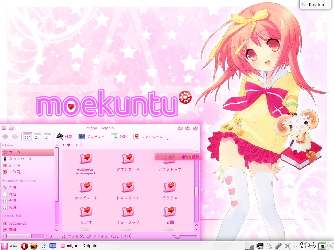Click breadcrumb arrow before ホーム
Image resolution: width=334 pixels, height=250 pixels.
point(64,145)
